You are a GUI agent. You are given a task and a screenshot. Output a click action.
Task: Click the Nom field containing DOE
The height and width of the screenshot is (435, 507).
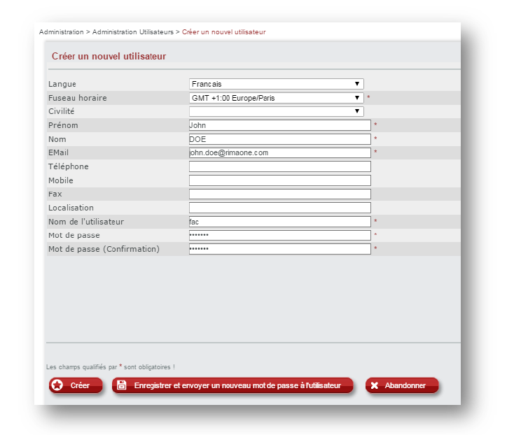click(x=279, y=139)
